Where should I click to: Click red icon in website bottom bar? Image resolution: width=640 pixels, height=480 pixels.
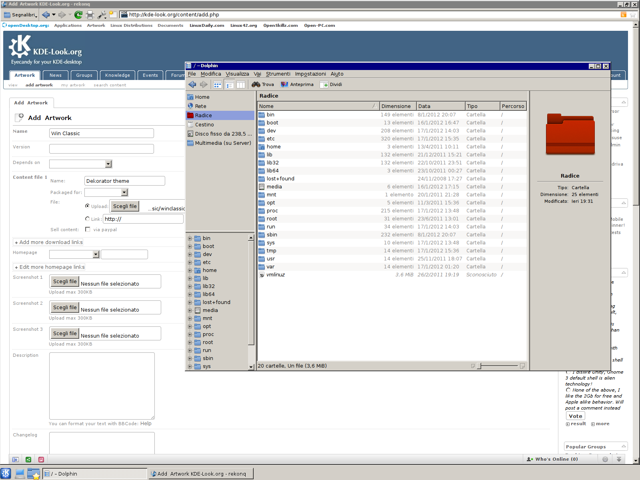coord(41,460)
